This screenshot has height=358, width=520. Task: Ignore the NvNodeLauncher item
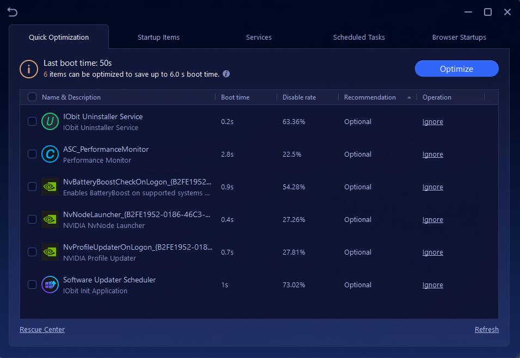pyautogui.click(x=432, y=219)
